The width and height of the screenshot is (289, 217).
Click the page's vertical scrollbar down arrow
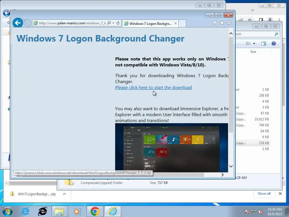click(x=231, y=166)
